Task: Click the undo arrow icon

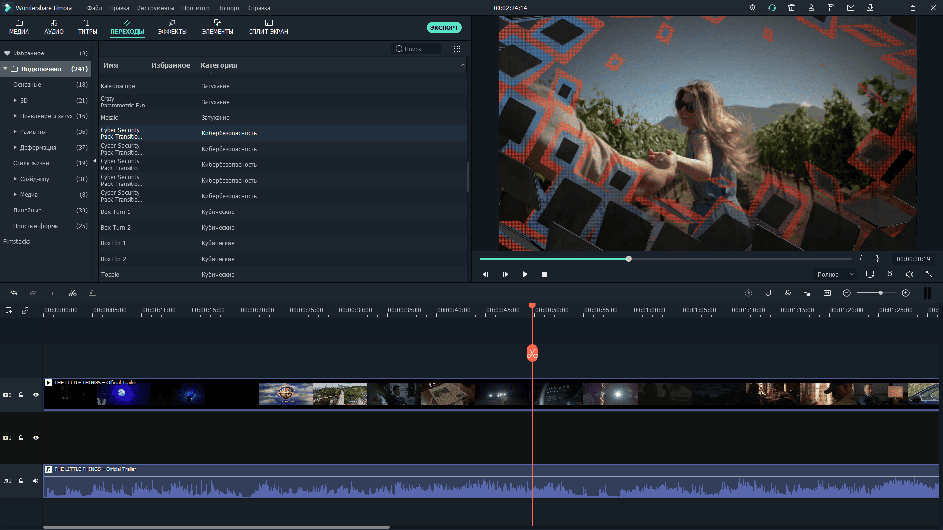Action: (14, 293)
